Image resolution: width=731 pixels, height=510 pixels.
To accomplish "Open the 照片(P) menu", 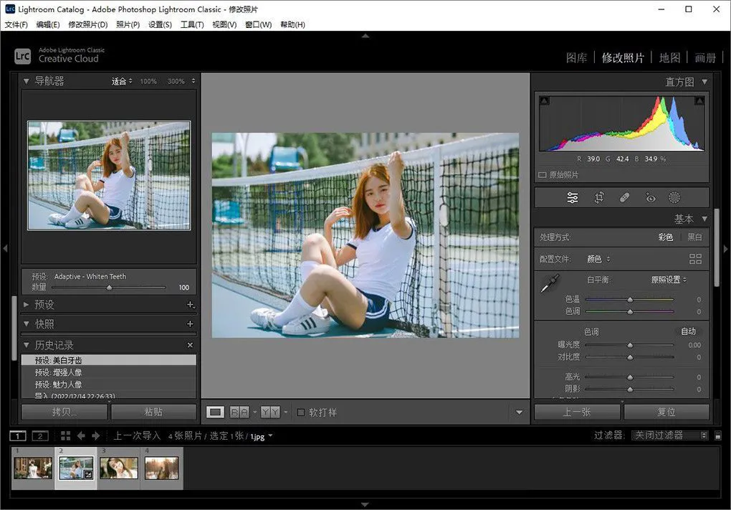I will point(128,24).
